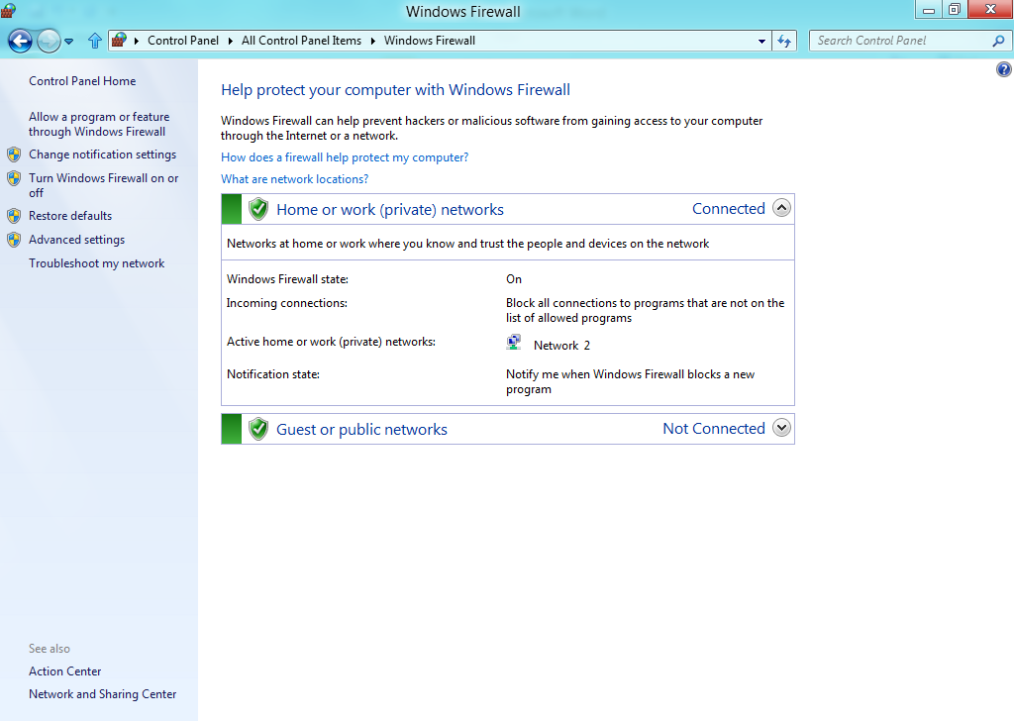1014x721 pixels.
Task: Expand the Guest or public networks section
Action: 782,428
